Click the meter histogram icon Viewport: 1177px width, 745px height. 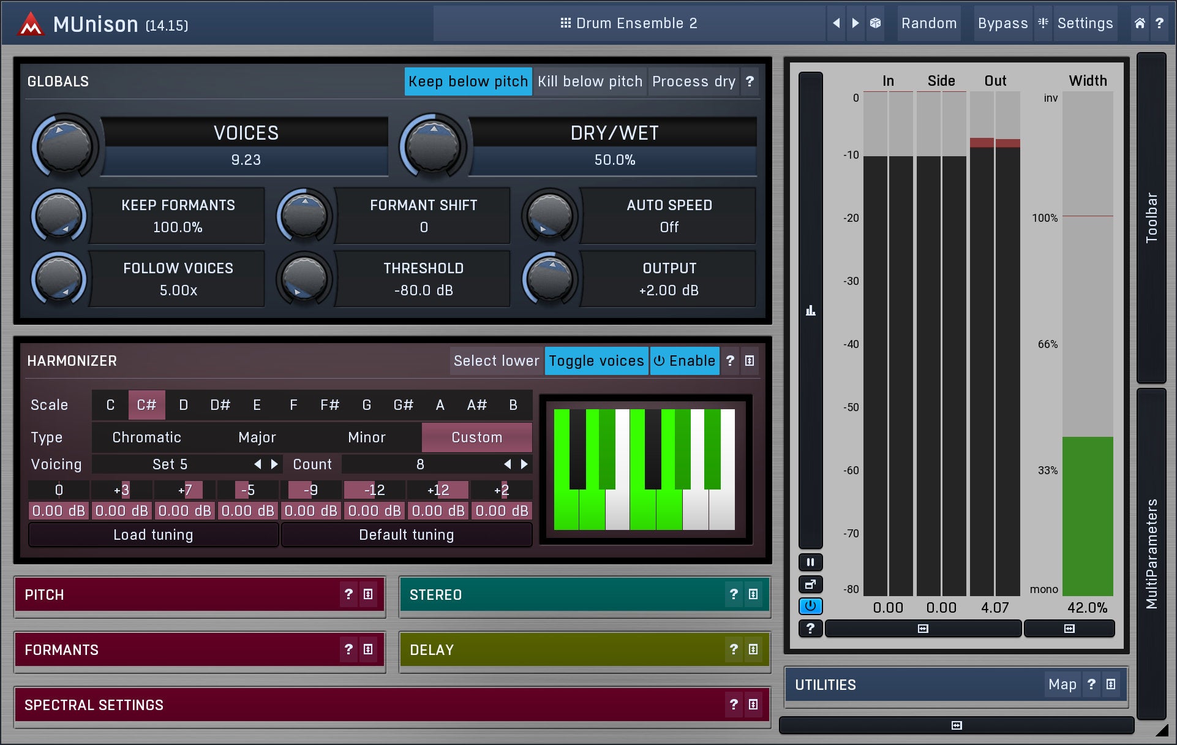pos(810,311)
